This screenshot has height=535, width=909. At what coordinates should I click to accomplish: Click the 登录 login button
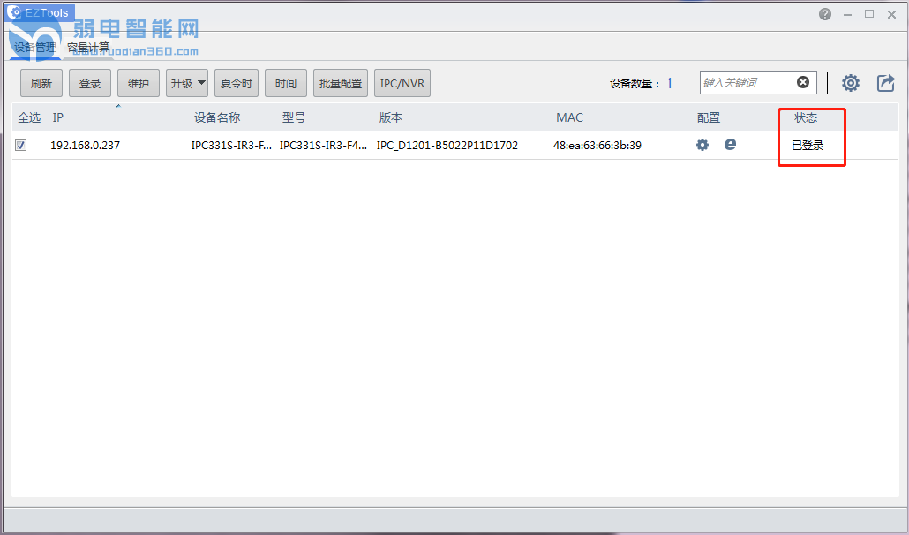90,84
